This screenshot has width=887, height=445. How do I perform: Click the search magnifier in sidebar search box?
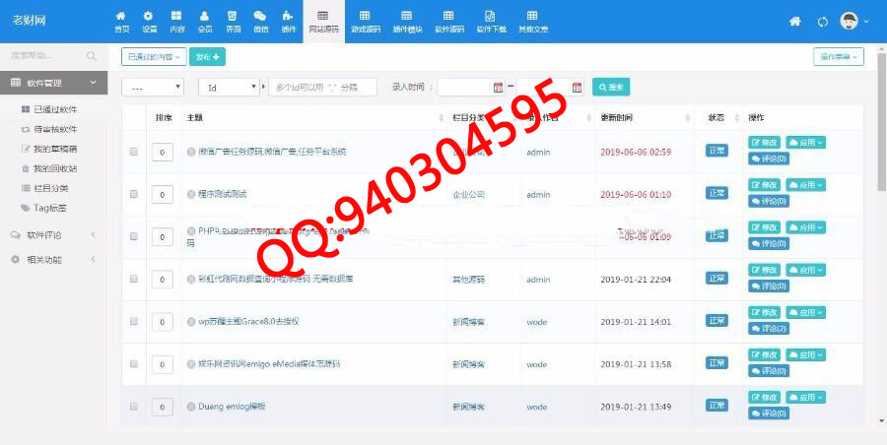tap(92, 56)
